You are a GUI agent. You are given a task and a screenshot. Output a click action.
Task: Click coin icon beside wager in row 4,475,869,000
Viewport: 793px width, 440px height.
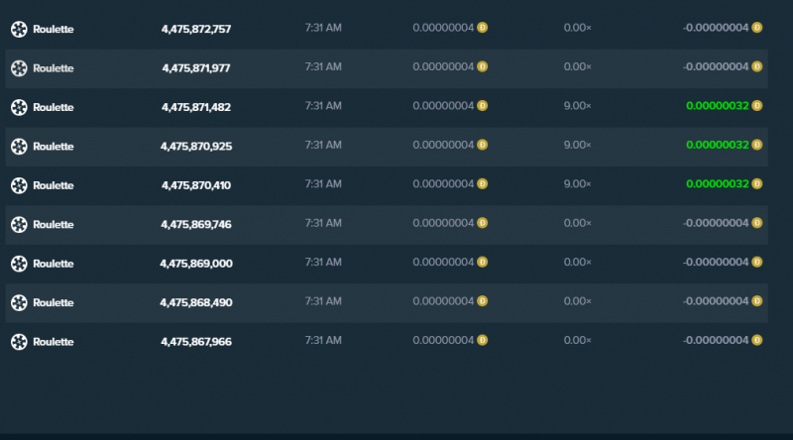[483, 262]
